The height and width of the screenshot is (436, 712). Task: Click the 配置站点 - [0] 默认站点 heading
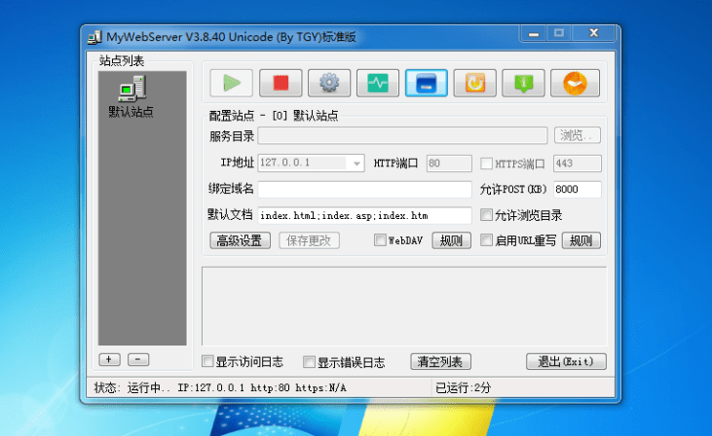pyautogui.click(x=274, y=116)
